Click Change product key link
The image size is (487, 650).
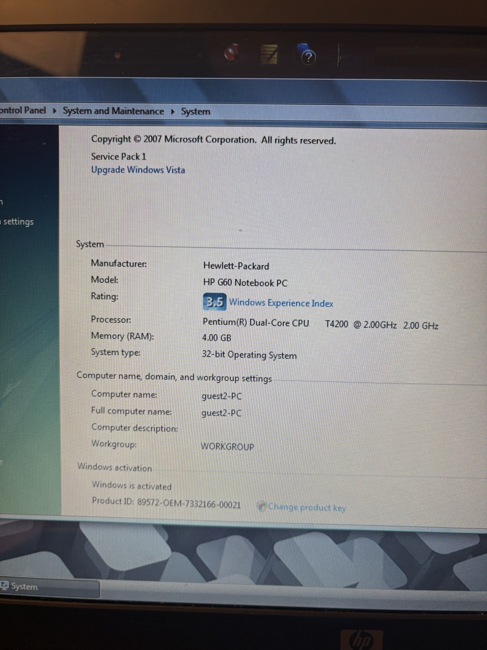(x=307, y=507)
